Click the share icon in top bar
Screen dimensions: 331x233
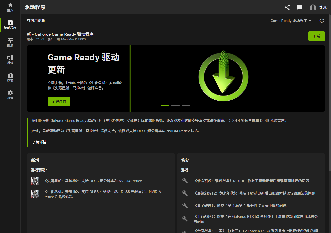[x=287, y=7]
